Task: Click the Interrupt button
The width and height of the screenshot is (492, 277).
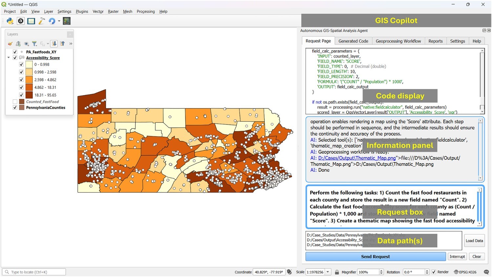Action: (x=457, y=257)
